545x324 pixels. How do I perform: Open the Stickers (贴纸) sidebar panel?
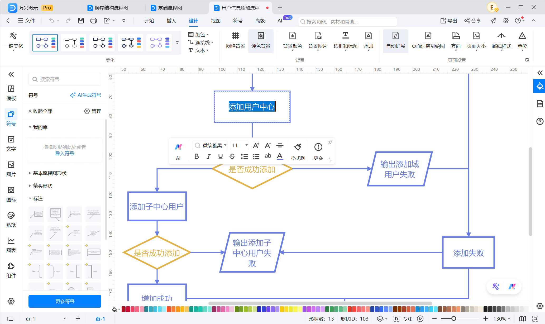[11, 220]
